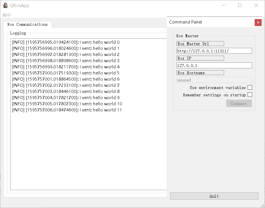Enable the Use environment variables checkbox
This screenshot has height=208, width=265.
(250, 87)
